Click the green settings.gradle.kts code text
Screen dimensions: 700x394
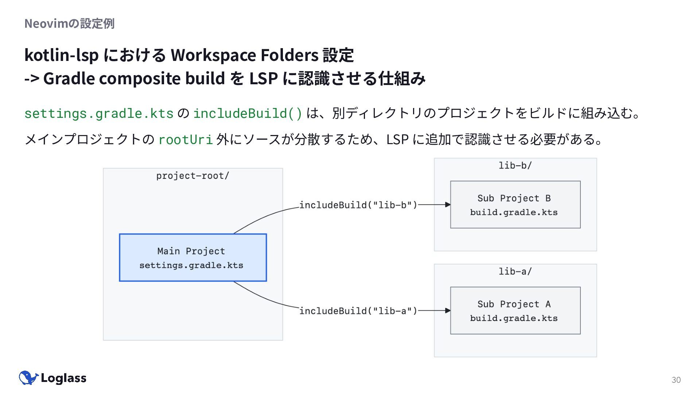99,113
